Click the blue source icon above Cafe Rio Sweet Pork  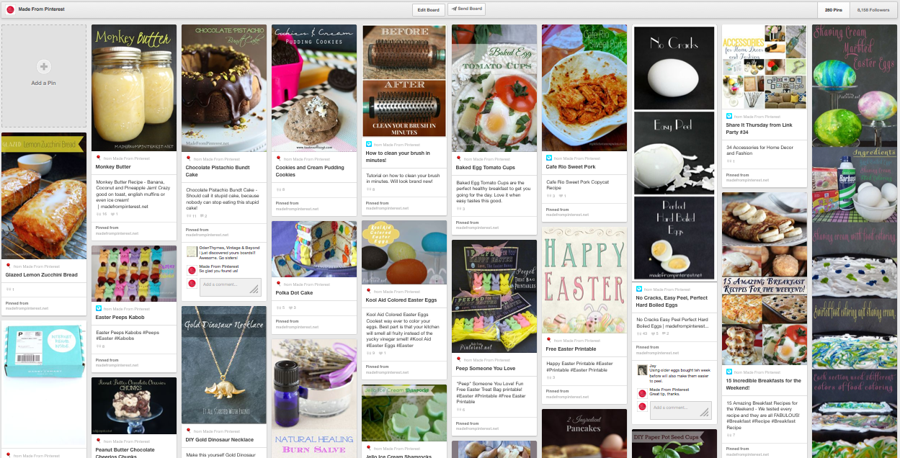(550, 157)
